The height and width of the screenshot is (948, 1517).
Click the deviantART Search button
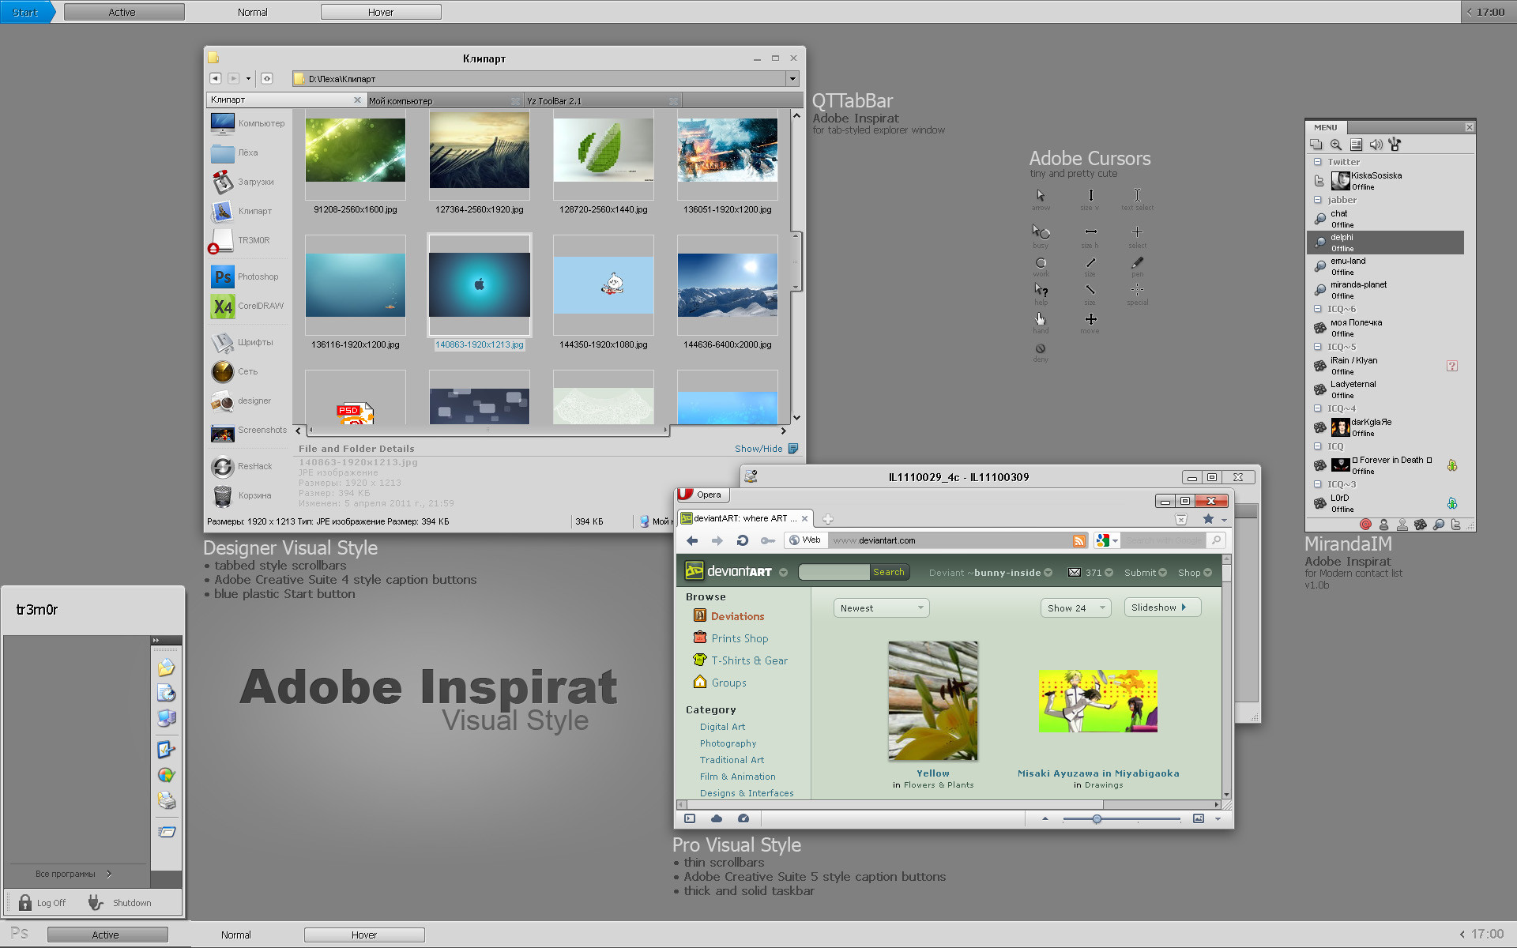pyautogui.click(x=889, y=572)
